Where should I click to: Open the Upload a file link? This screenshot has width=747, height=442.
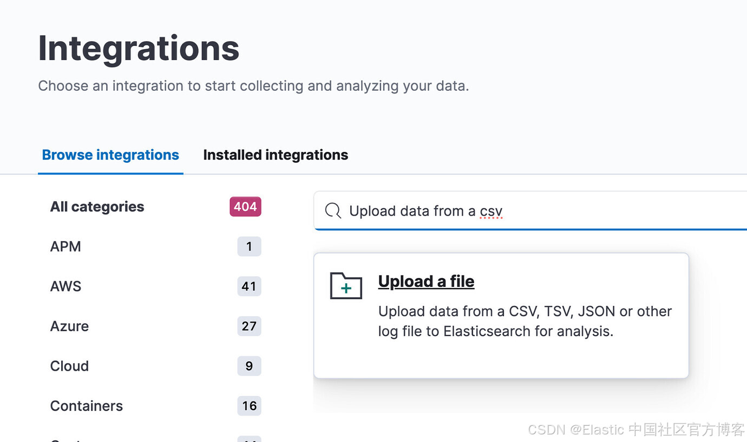coord(426,282)
